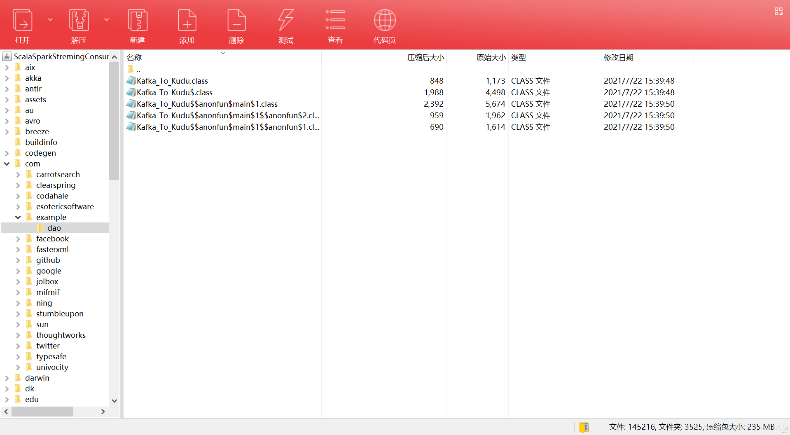The width and height of the screenshot is (790, 435).
Task: Create a new archive with the 新建 icon
Action: pos(138,21)
